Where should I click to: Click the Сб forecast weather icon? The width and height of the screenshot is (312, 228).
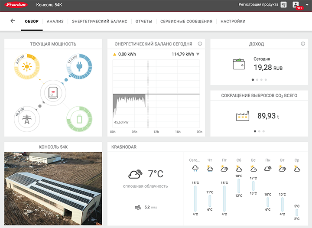click(239, 168)
